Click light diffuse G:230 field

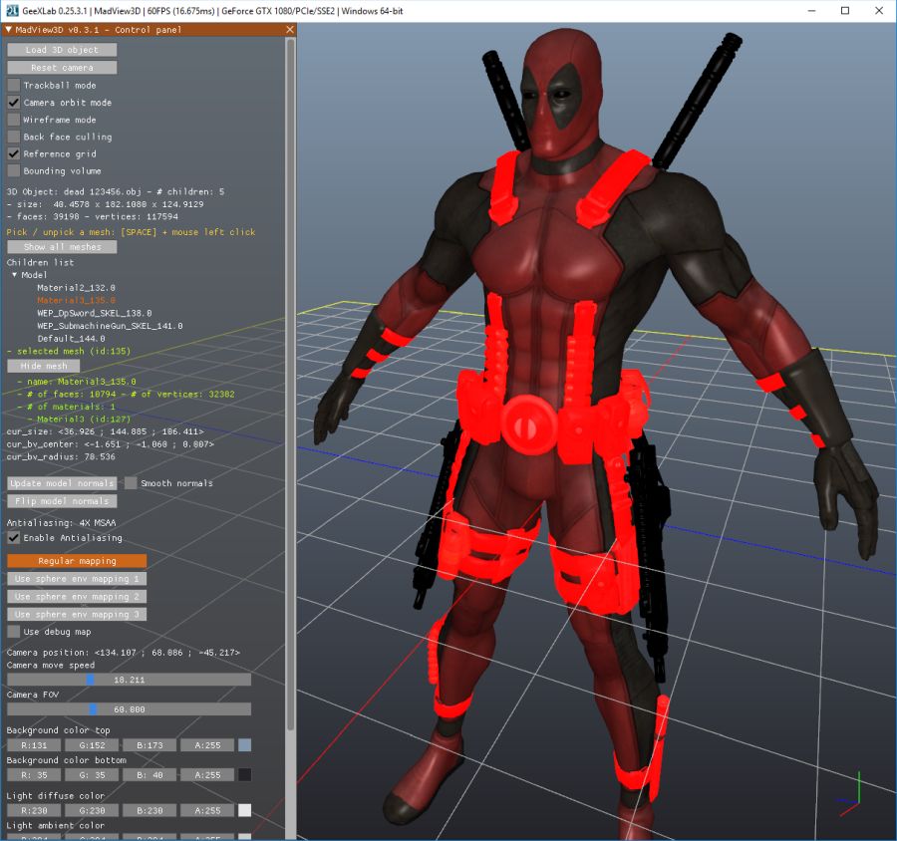pos(92,811)
